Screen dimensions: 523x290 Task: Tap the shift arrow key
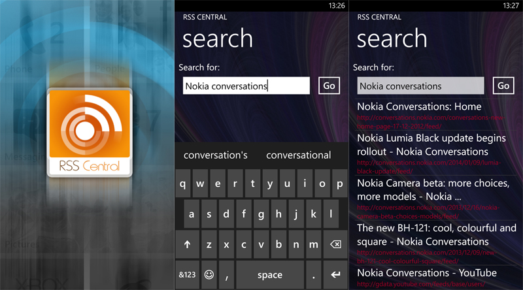click(x=188, y=244)
